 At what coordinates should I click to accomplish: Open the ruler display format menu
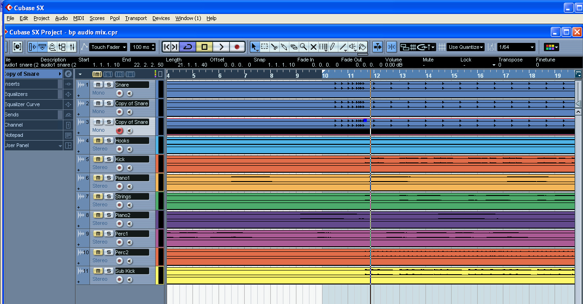[x=578, y=74]
